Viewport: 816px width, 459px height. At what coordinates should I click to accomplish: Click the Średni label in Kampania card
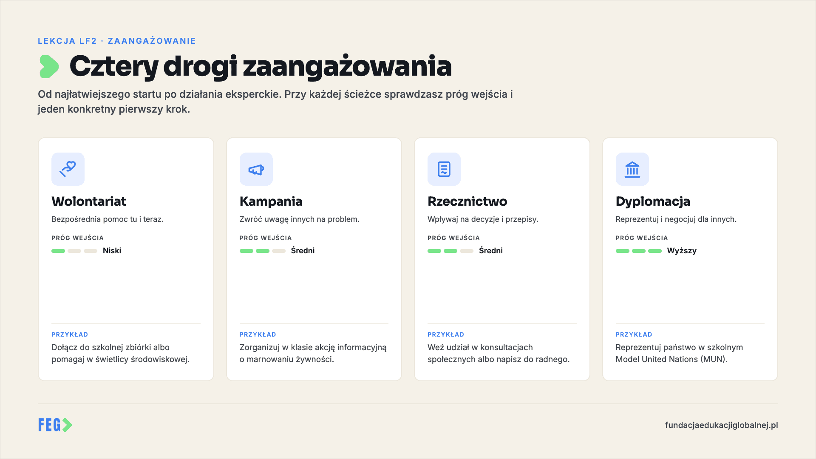pos(303,250)
